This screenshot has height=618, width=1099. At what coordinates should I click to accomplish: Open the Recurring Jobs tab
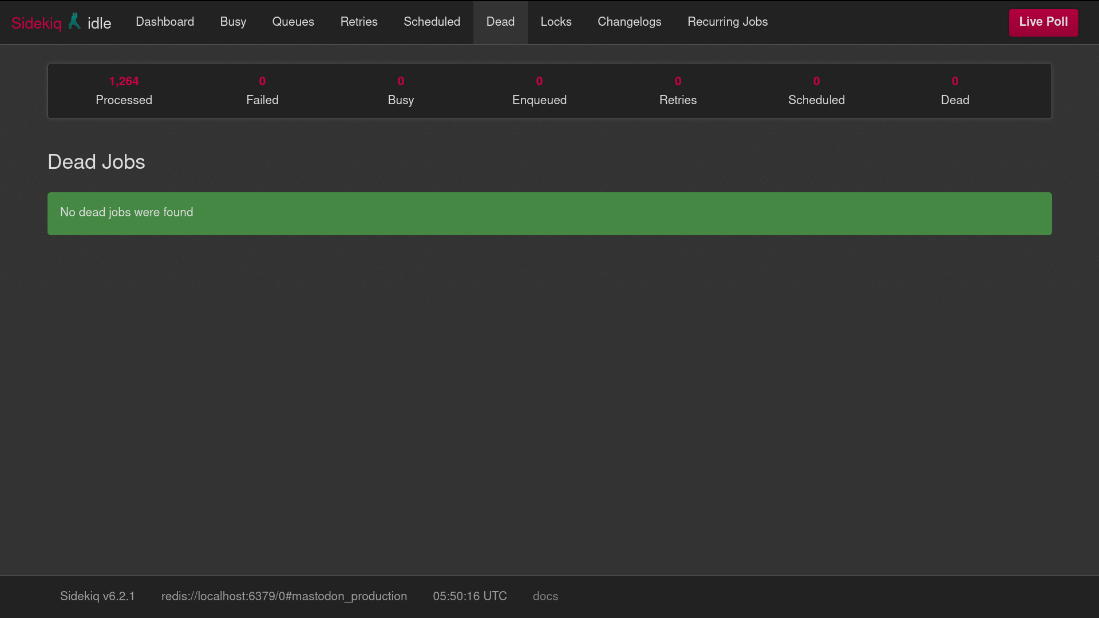tap(728, 22)
